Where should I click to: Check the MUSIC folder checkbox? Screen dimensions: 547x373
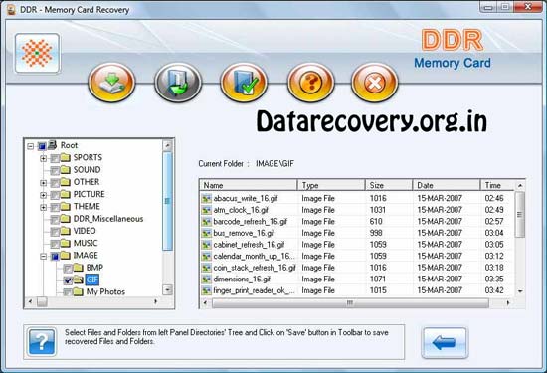(55, 244)
